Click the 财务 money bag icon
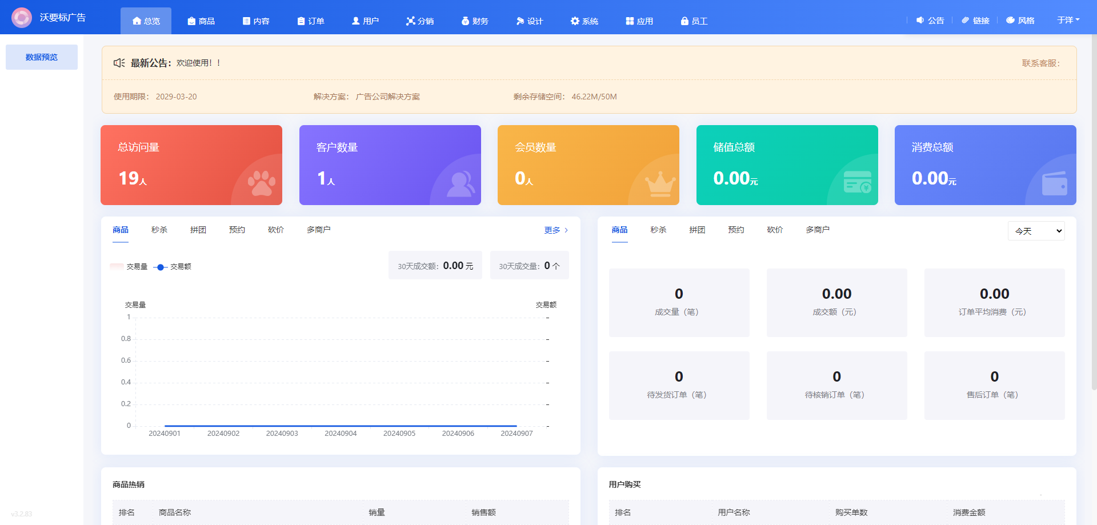Image resolution: width=1097 pixels, height=525 pixels. (x=466, y=21)
